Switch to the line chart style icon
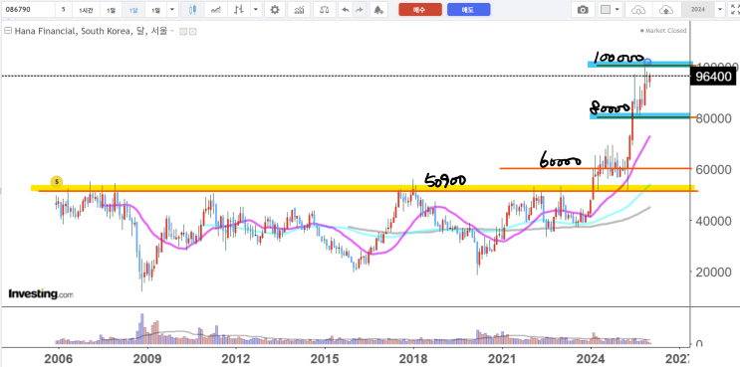740x367 pixels. (x=216, y=9)
